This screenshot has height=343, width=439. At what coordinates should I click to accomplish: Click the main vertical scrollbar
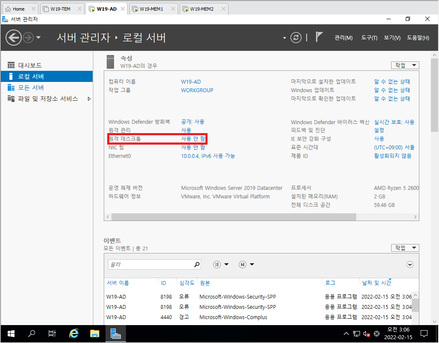[434, 95]
